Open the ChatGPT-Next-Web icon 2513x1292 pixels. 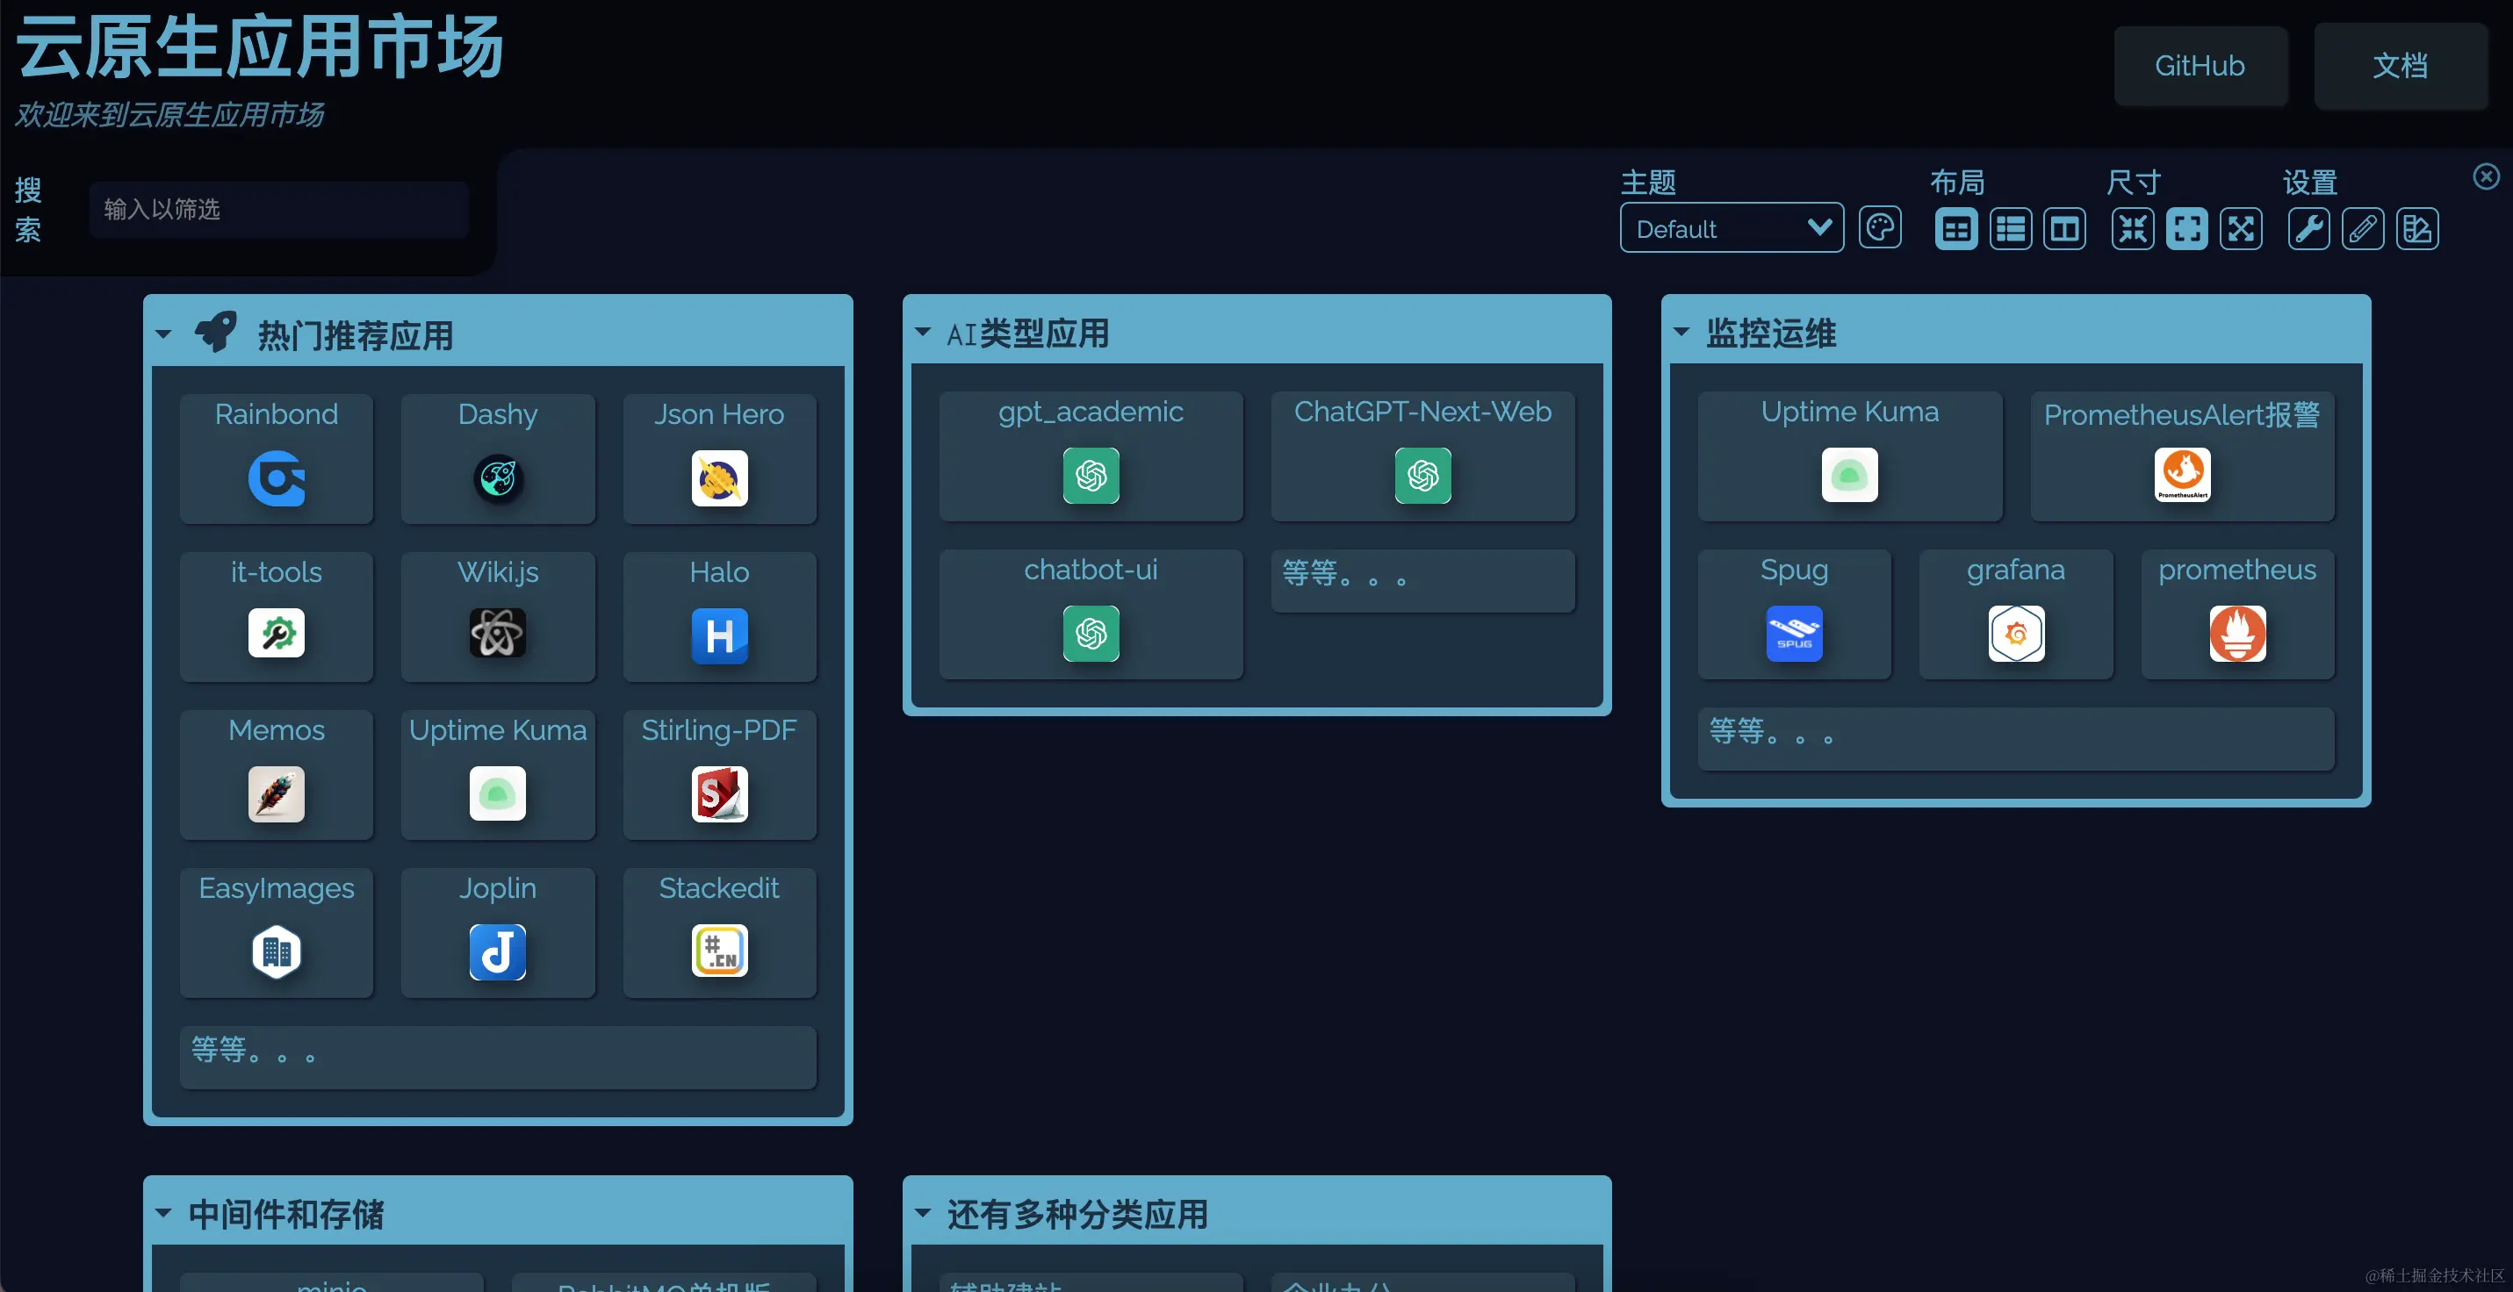[x=1422, y=476]
